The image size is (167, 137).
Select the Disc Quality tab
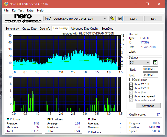(x=61, y=28)
